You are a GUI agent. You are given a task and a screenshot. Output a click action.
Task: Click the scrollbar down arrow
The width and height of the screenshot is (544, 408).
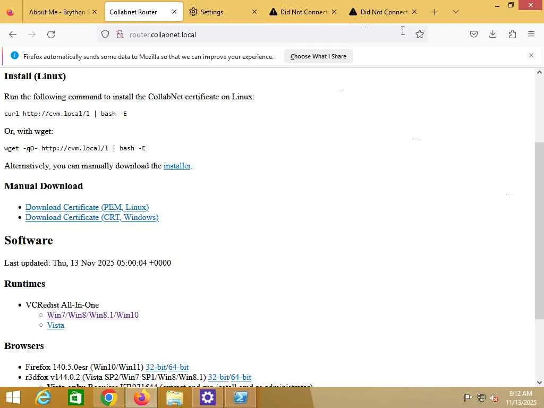click(539, 382)
